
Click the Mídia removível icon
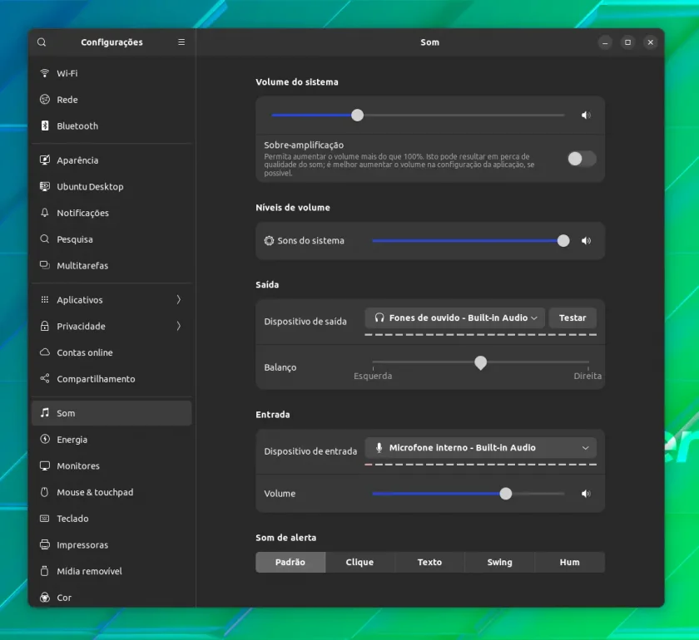click(x=45, y=571)
